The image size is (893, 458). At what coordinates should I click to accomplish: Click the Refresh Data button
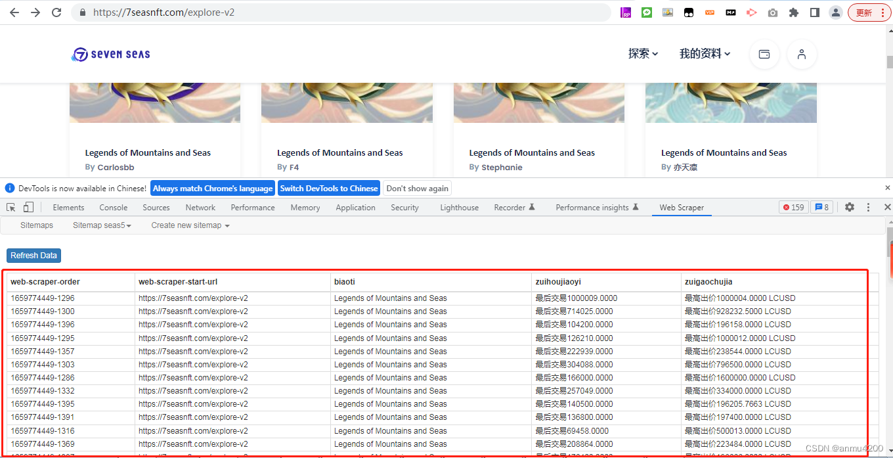click(x=33, y=256)
